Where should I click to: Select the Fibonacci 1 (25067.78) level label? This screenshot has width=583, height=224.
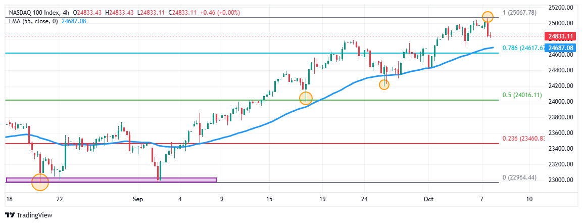519,13
